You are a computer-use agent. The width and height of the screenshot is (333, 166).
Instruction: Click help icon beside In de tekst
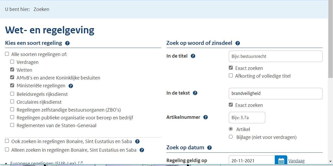click(195, 93)
